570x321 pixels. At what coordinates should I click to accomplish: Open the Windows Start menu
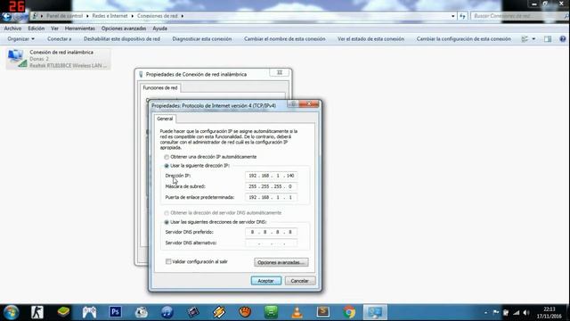point(11,312)
